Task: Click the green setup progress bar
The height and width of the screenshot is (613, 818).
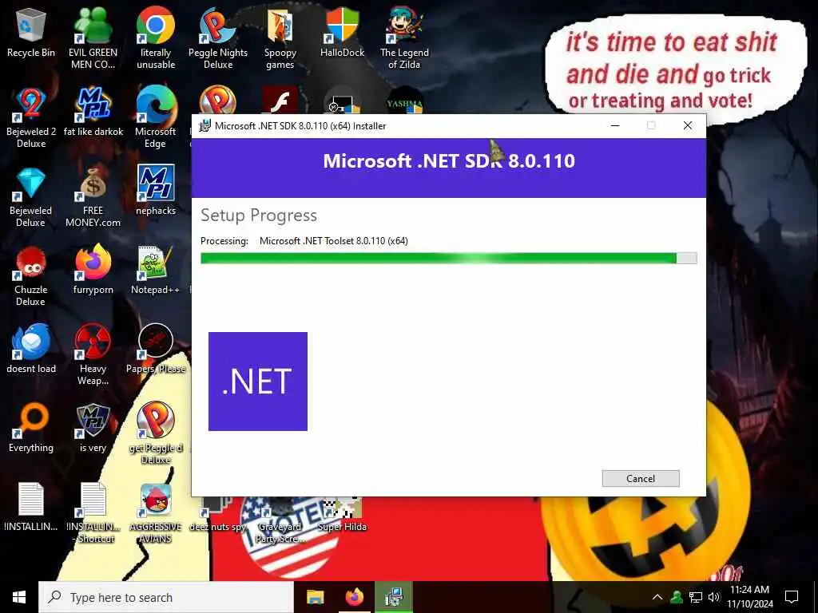Action: point(448,258)
